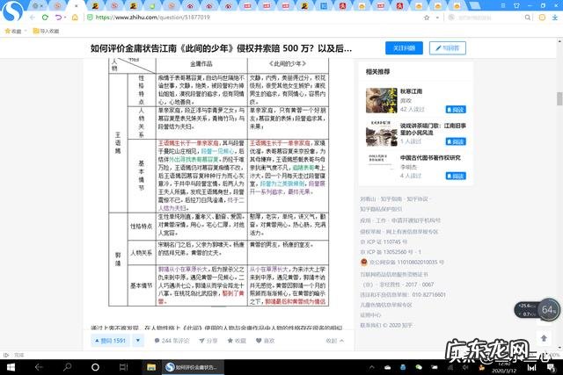Image resolution: width=563 pixels, height=375 pixels.
Task: Click the 64% accelerator floating ball
Action: coord(548,309)
